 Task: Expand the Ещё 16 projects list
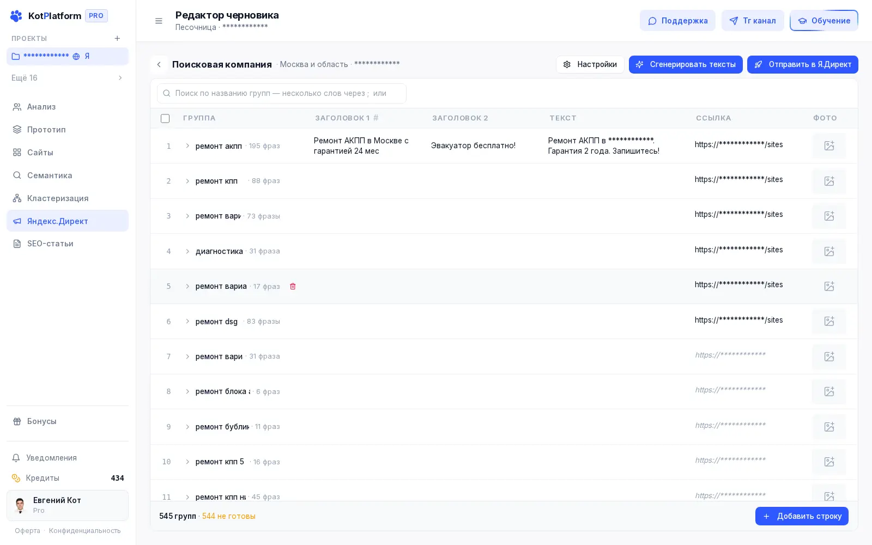click(68, 78)
